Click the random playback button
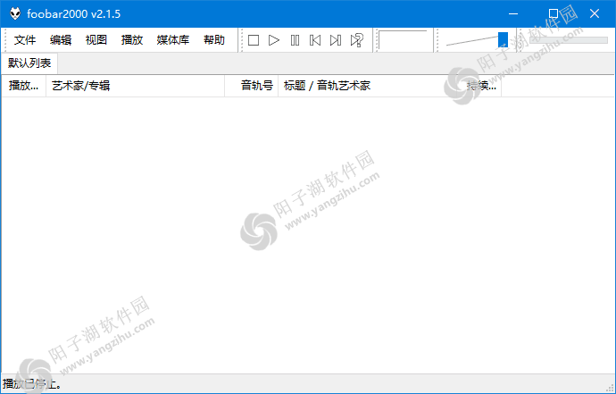 [357, 40]
